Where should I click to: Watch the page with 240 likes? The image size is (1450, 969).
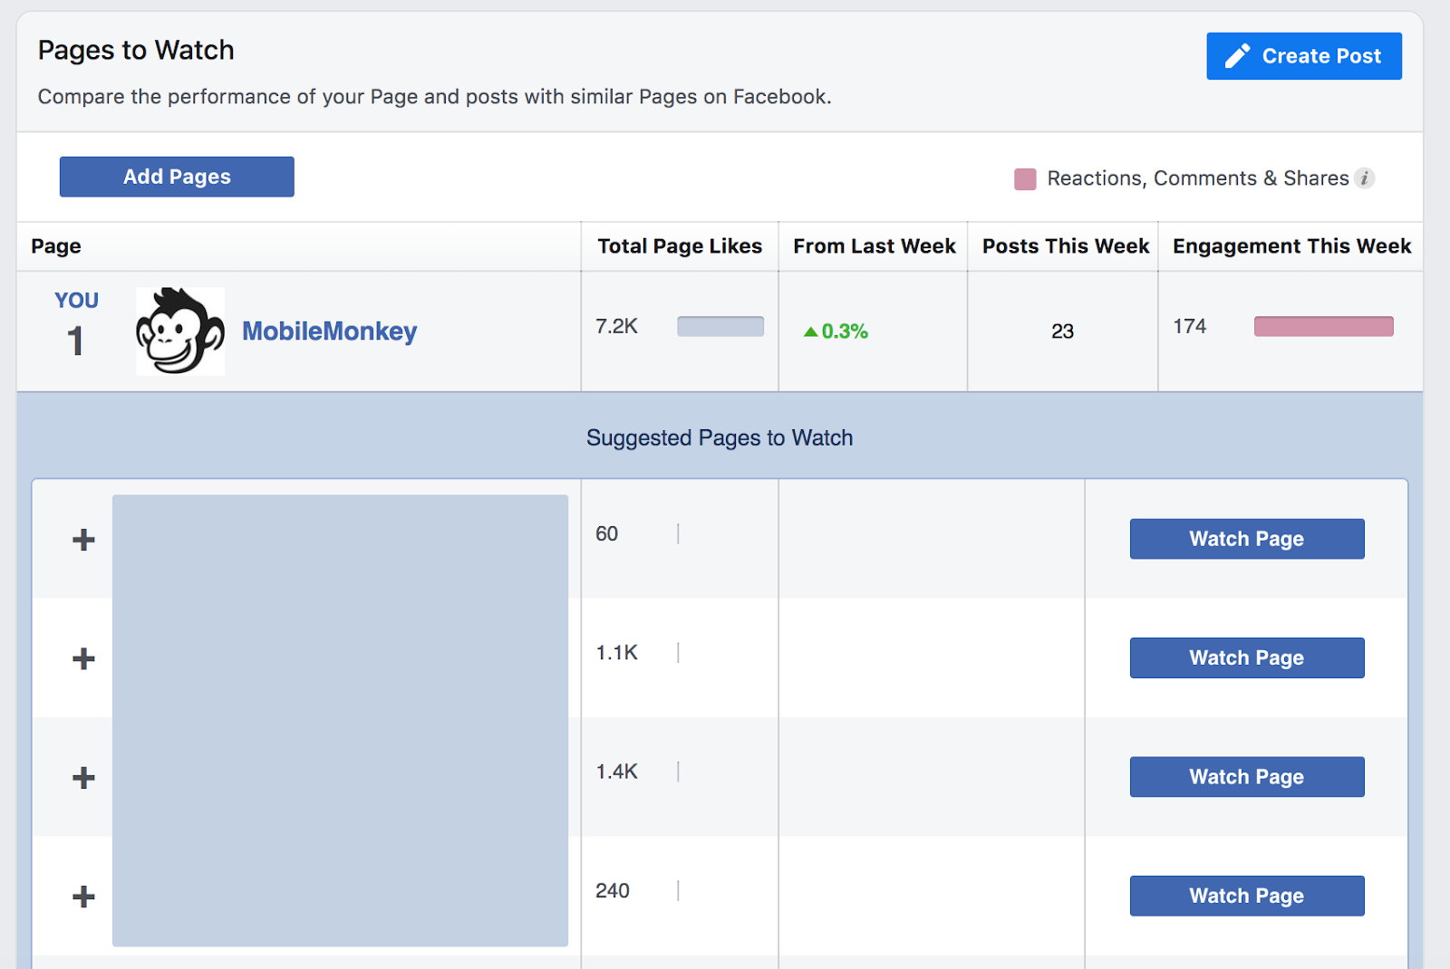[x=1247, y=896]
